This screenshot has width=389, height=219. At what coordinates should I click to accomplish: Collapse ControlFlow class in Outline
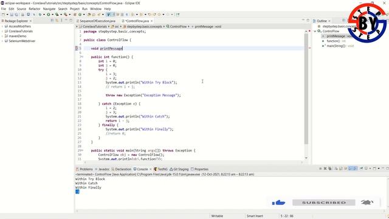point(315,31)
